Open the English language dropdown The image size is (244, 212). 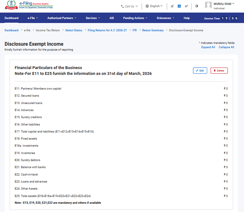(154, 6)
